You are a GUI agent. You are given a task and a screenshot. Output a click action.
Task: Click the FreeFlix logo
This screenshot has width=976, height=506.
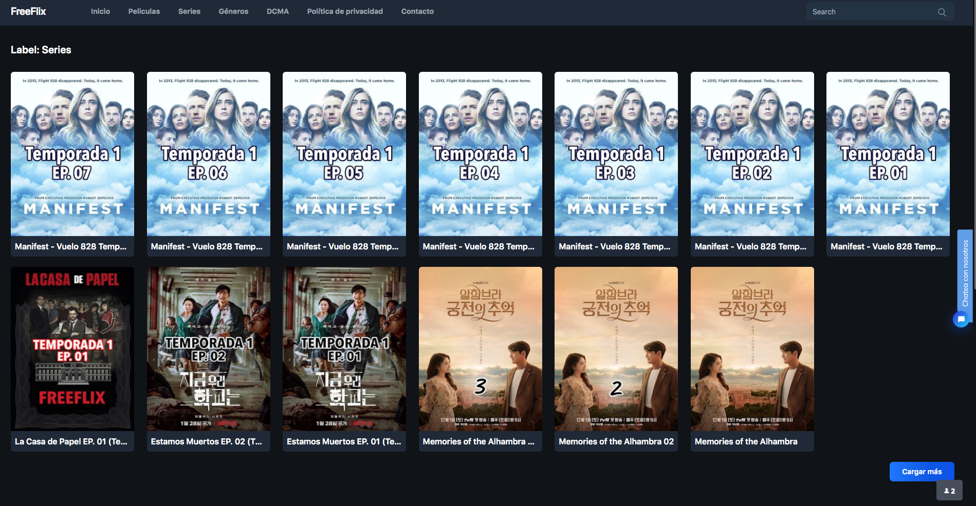[x=28, y=11]
